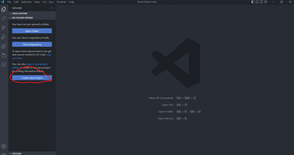Open the File menu
This screenshot has width=294, height=155.
(9, 2)
